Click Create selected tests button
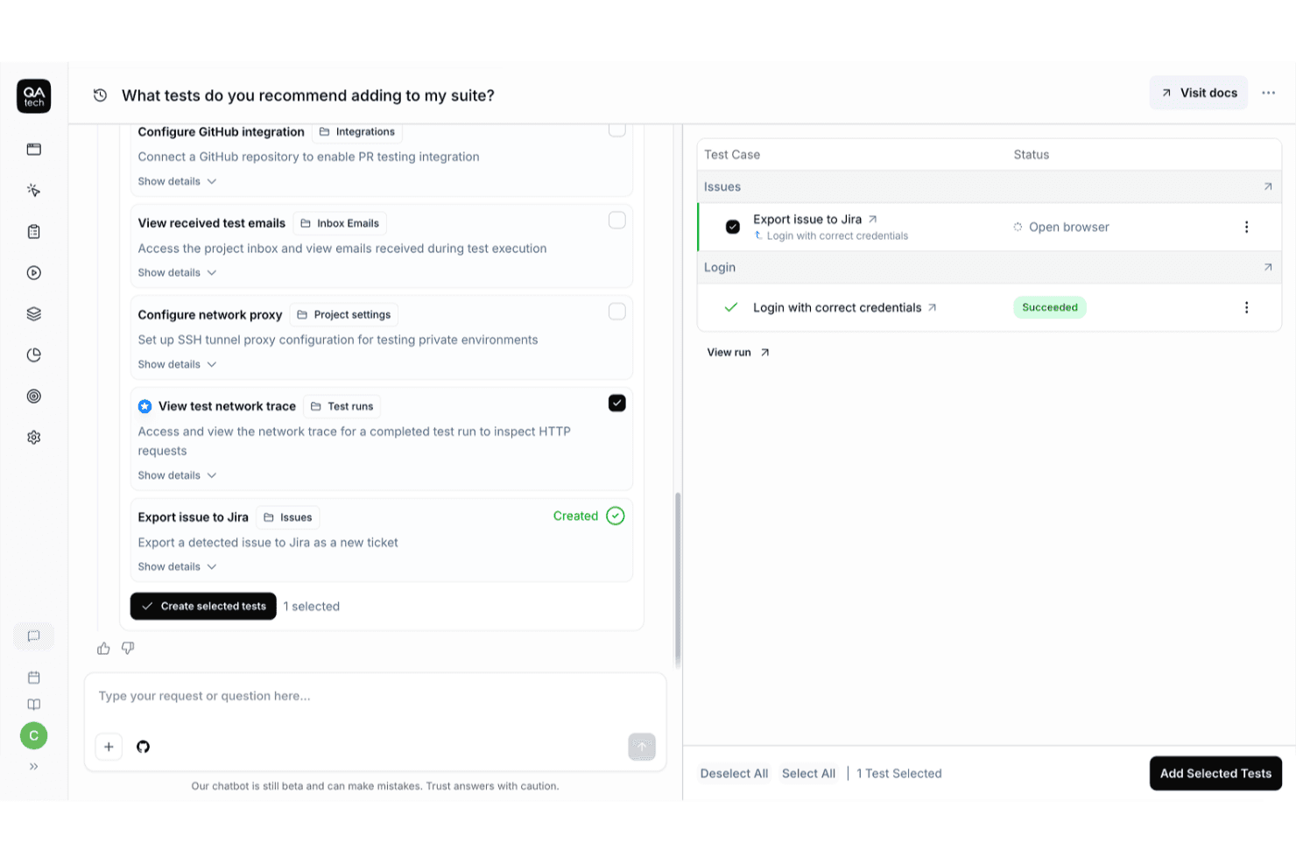The image size is (1296, 864). click(x=203, y=607)
